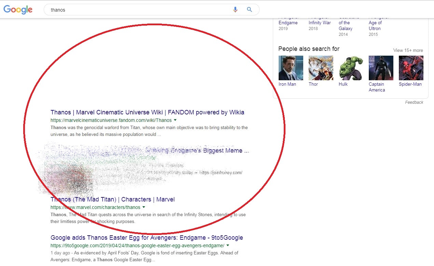Open the Captain America thumbnail image
Screen dimensions: 434x266
pyautogui.click(x=381, y=68)
